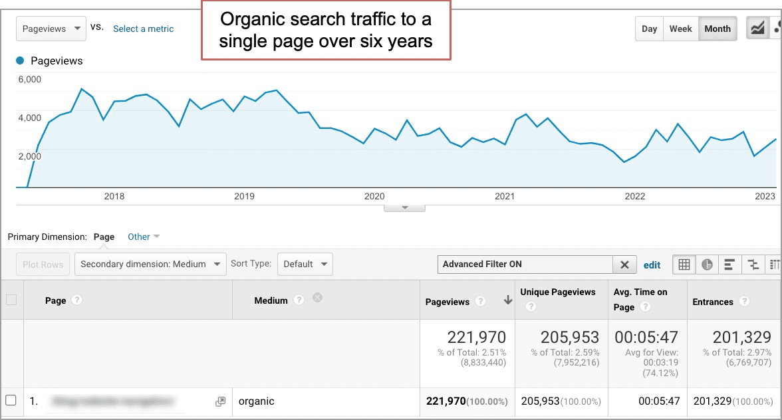
Task: Click the Select a metric link
Action: (143, 29)
